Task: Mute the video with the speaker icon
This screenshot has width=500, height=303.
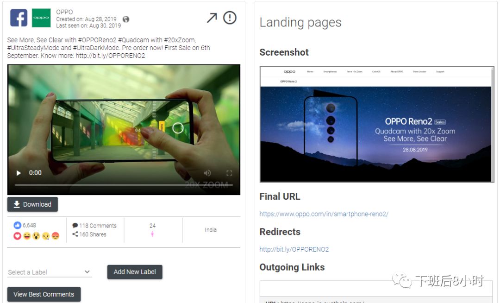Action: coord(207,173)
